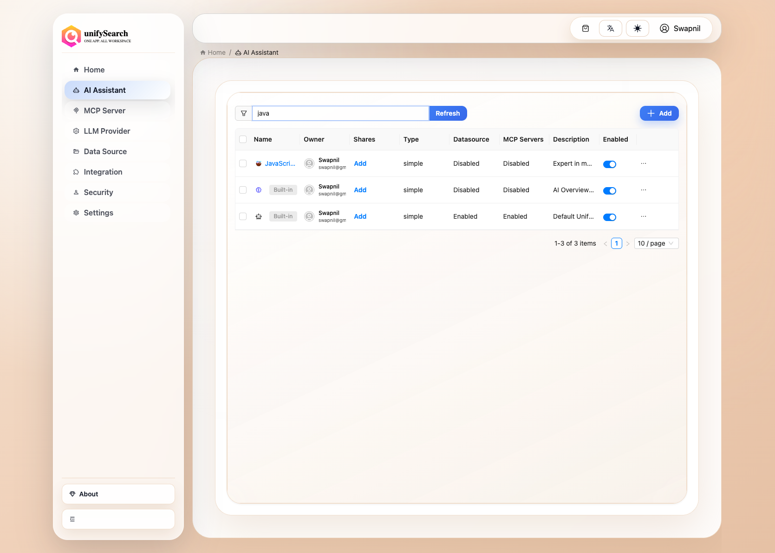This screenshot has width=775, height=553.
Task: Click inside the java search field
Action: pos(340,113)
